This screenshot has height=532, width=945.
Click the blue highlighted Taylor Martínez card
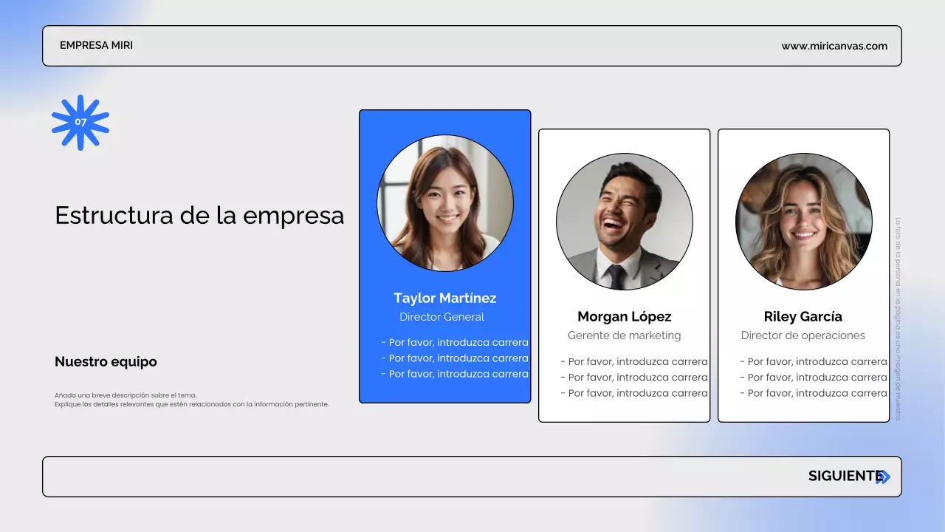tap(444, 256)
